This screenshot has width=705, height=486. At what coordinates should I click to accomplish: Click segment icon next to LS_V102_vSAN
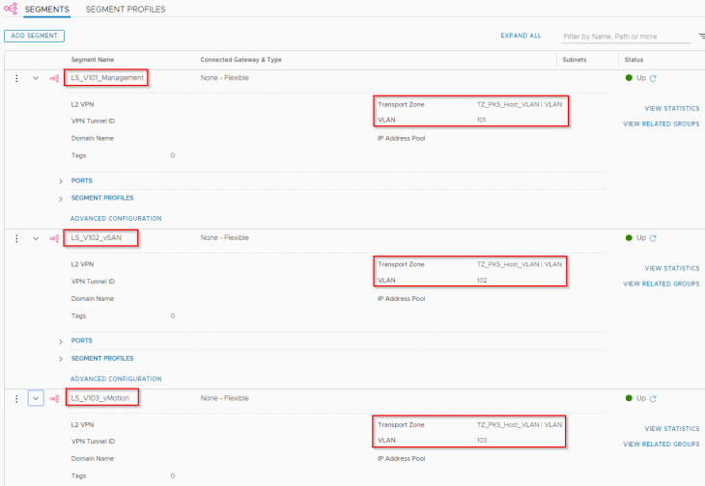tap(55, 238)
